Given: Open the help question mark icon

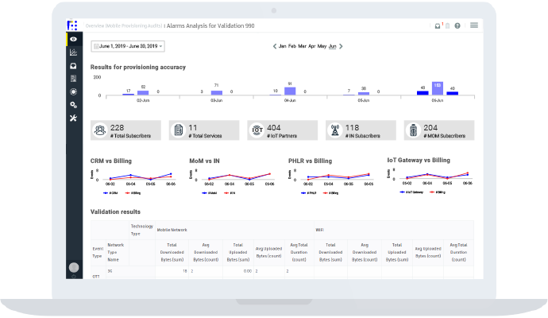Looking at the screenshot, I should point(457,26).
